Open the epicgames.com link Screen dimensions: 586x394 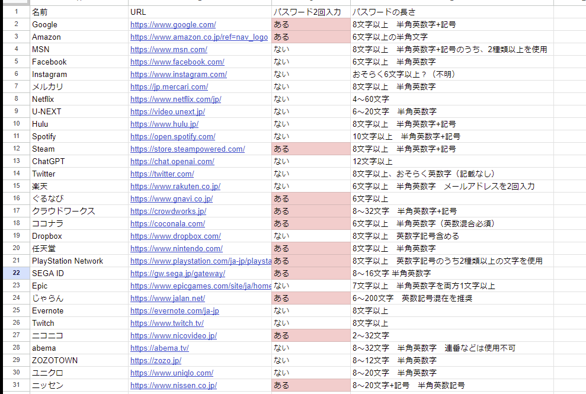click(201, 286)
